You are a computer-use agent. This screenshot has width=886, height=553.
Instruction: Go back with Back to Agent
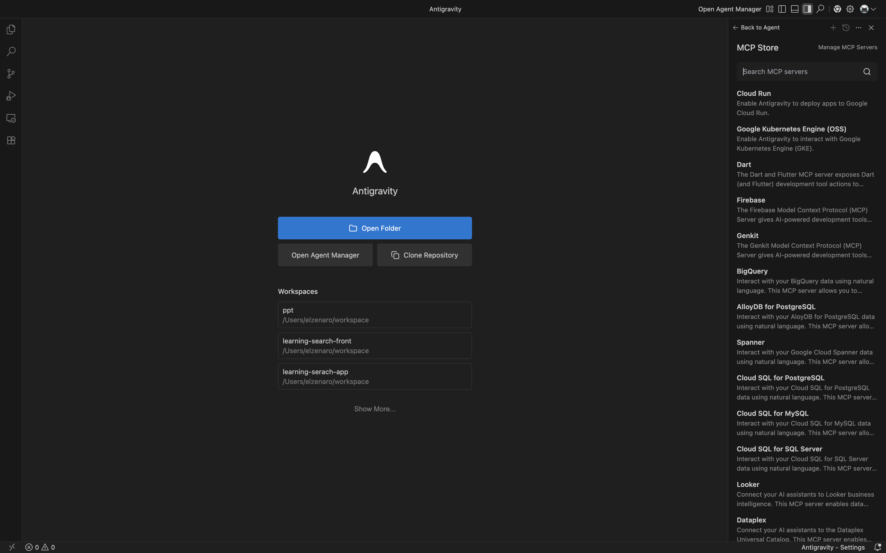(x=756, y=27)
